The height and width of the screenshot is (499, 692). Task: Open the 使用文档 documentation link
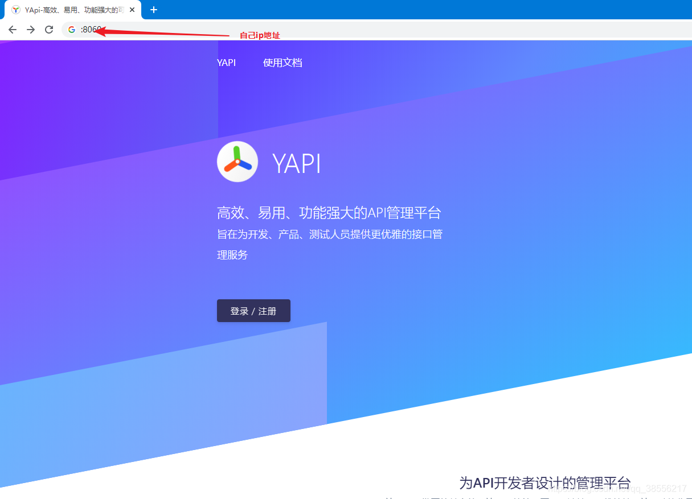282,63
